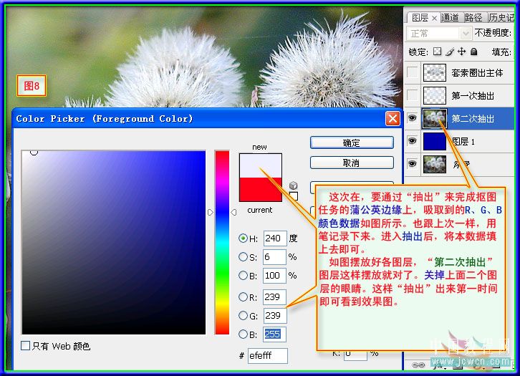
Task: Click the blue B field showing 255
Action: tap(274, 334)
